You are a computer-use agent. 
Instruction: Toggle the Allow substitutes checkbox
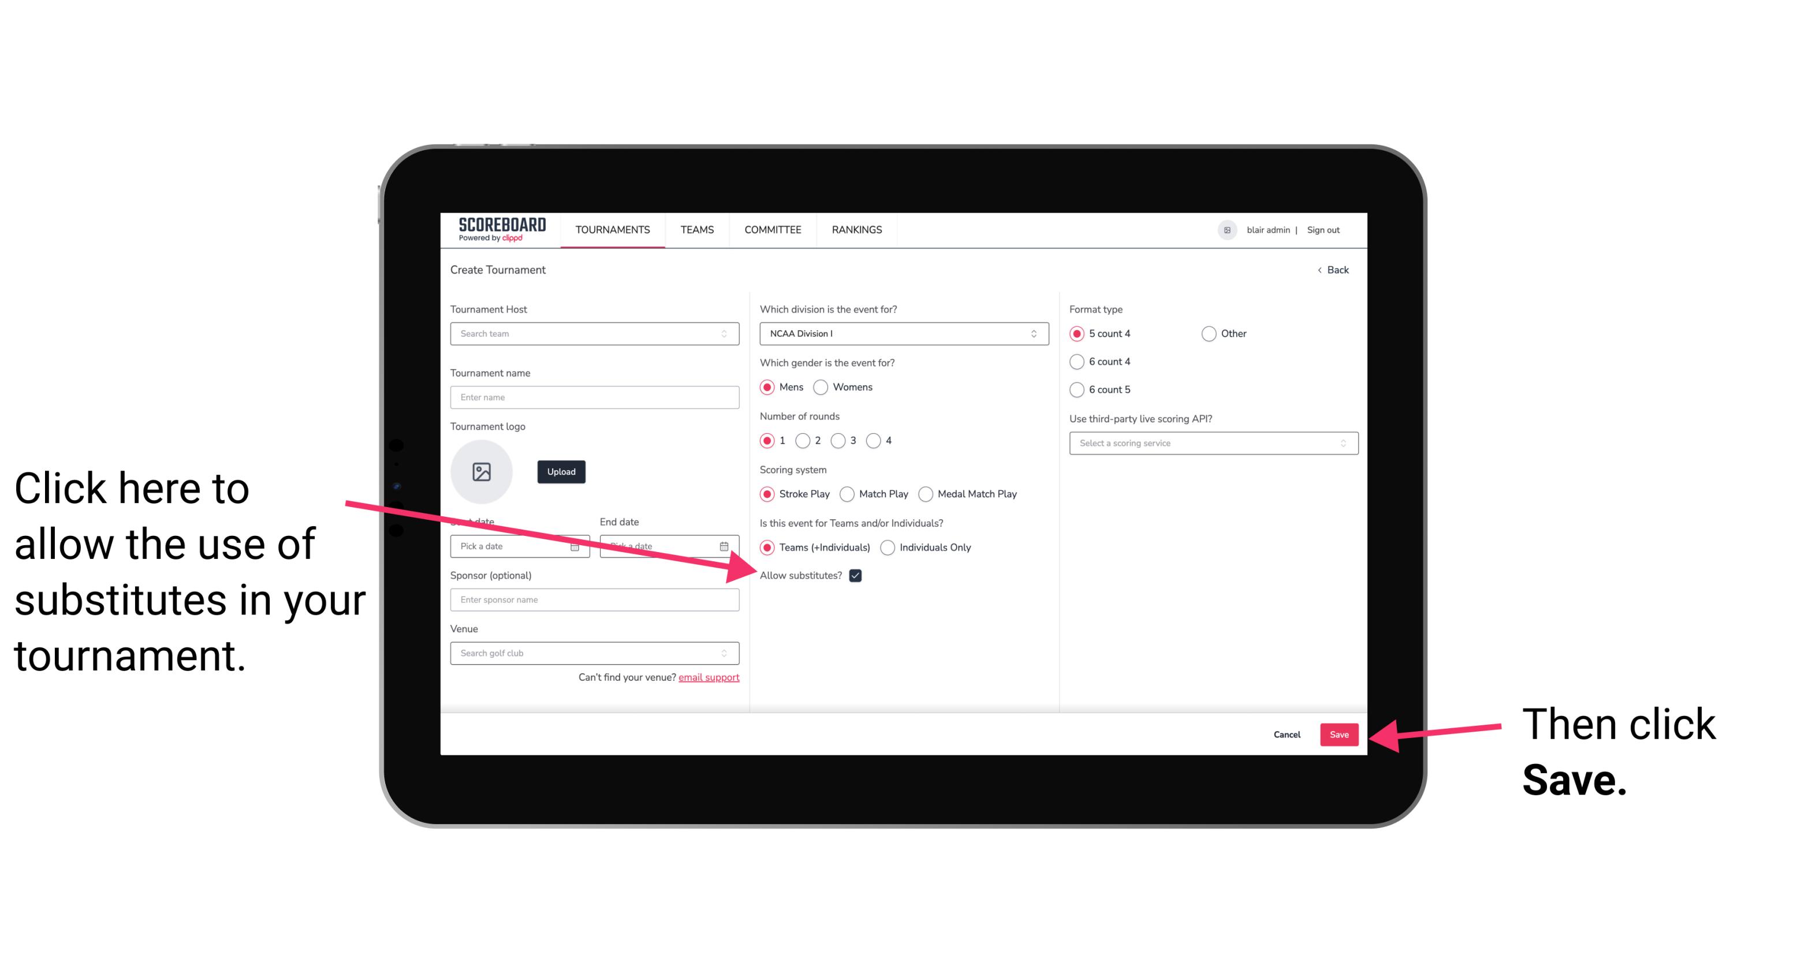point(859,575)
